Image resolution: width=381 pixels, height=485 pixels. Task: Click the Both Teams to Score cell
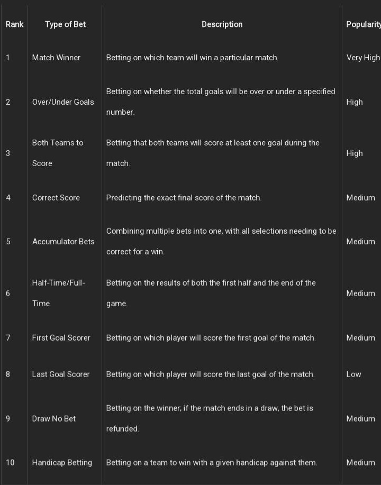(x=58, y=153)
